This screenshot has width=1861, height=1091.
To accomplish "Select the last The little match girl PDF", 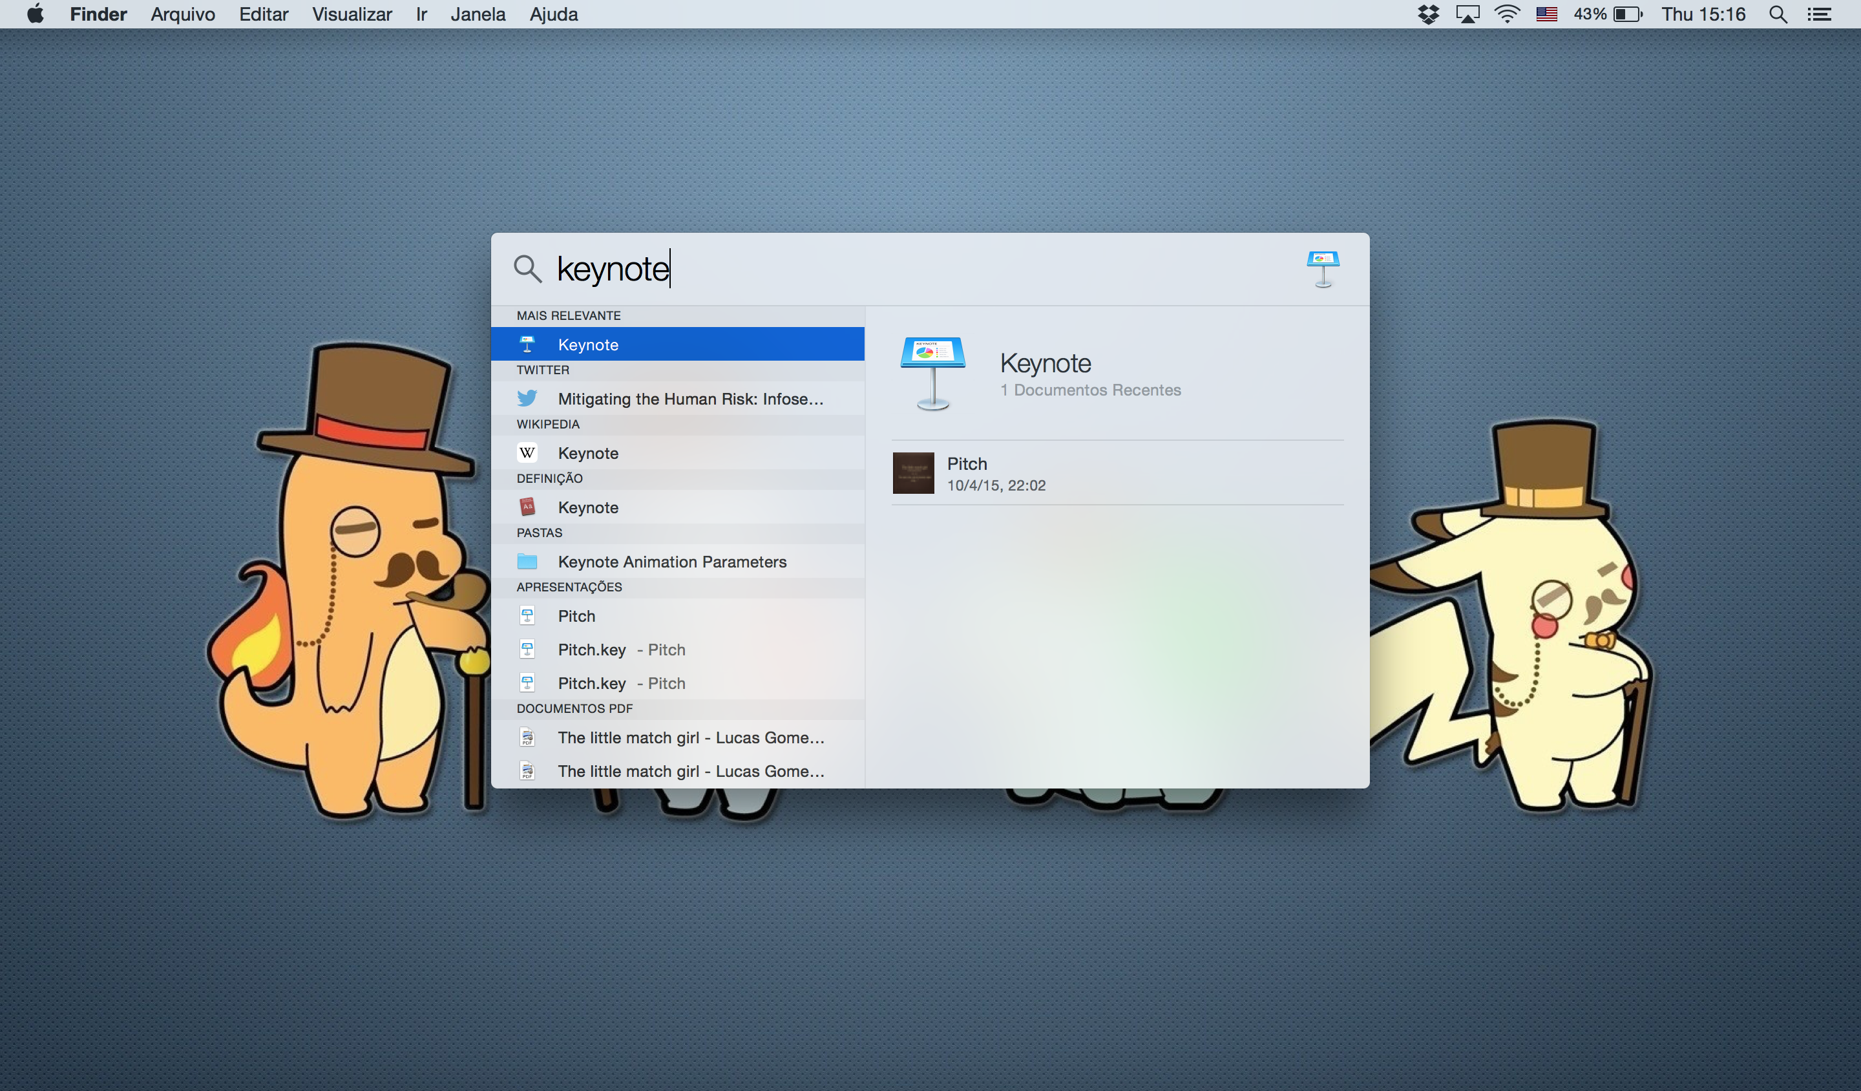I will point(677,771).
